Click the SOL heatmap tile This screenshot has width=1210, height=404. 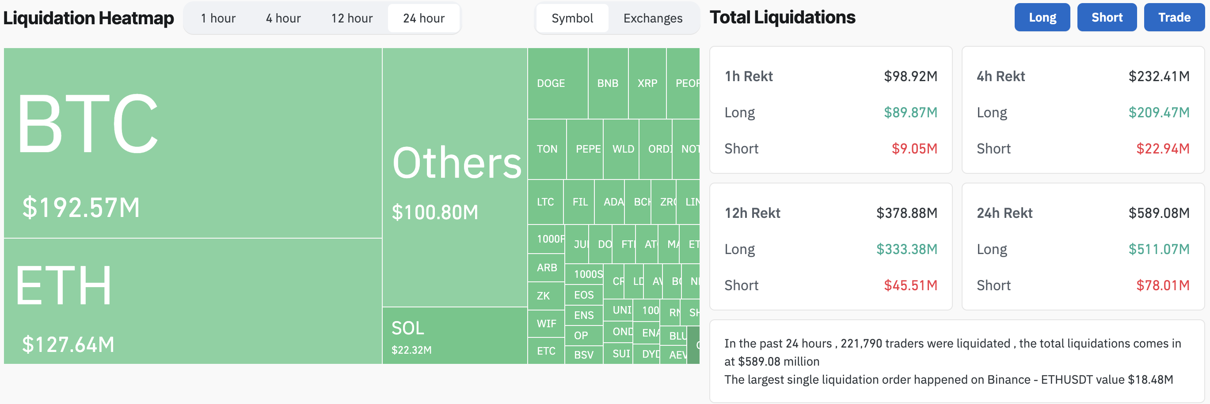pos(455,336)
